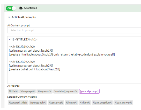The height and width of the screenshot is (110, 141).
Task: Click the robot icon beside AI articles
Action: pos(21,8)
